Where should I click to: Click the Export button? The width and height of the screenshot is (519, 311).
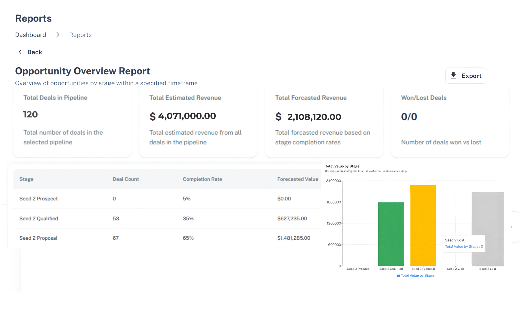pyautogui.click(x=466, y=75)
